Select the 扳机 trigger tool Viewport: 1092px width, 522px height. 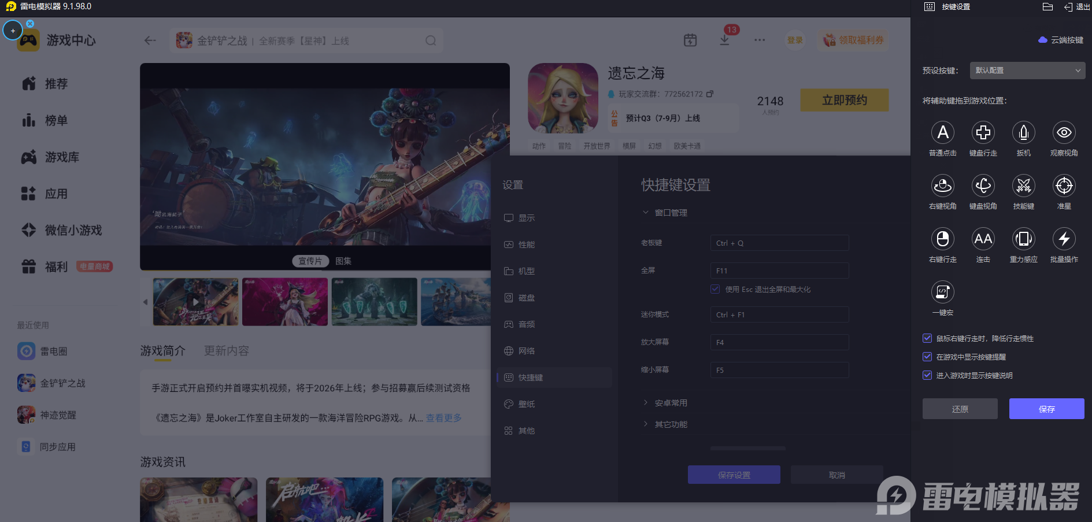1024,133
